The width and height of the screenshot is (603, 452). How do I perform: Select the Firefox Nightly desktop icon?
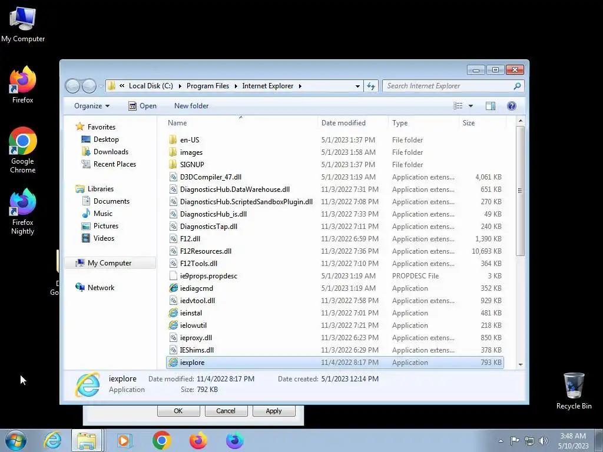[x=23, y=202]
